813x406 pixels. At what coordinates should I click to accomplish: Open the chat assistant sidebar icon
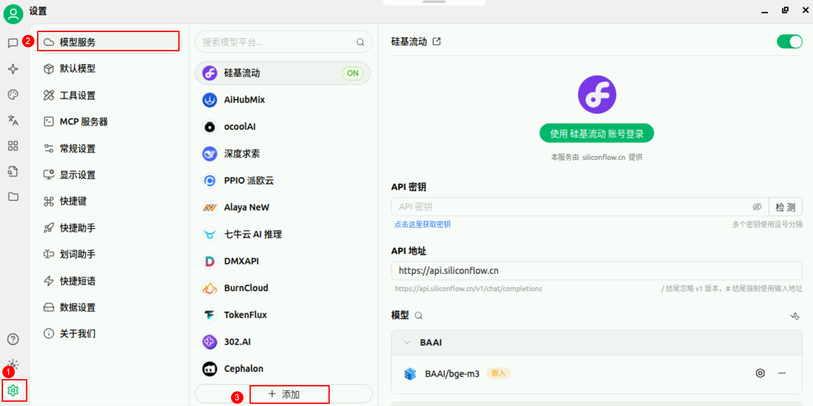coord(13,43)
